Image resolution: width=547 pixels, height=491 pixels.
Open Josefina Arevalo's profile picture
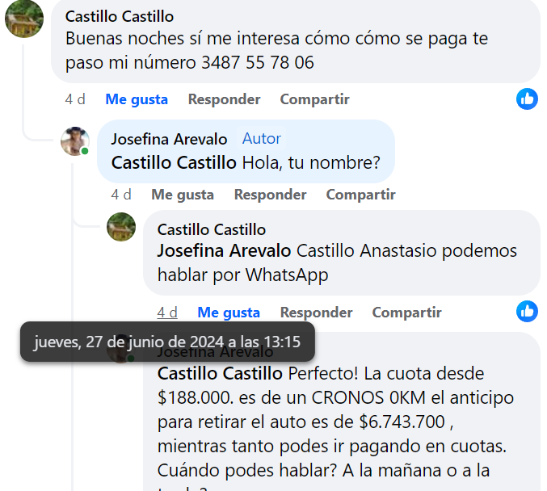pyautogui.click(x=75, y=141)
